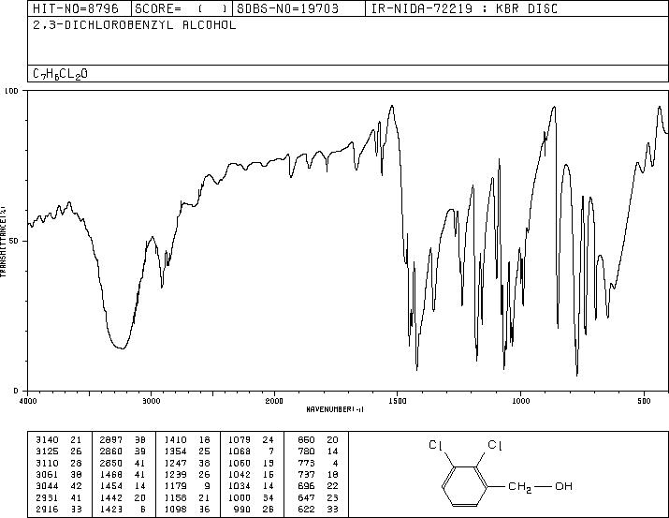
Task: Click the 1354 entry in the peak table
Action: pos(175,451)
